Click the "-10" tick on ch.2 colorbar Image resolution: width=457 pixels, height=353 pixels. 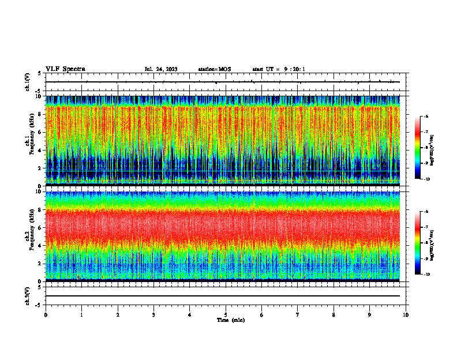coord(426,274)
